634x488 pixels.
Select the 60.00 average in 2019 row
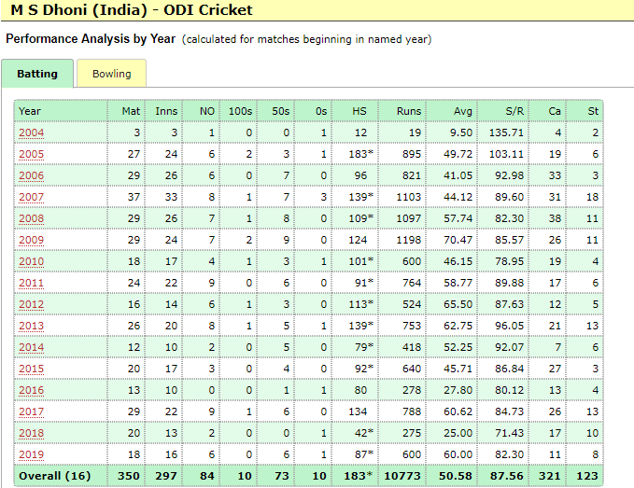[x=458, y=454]
